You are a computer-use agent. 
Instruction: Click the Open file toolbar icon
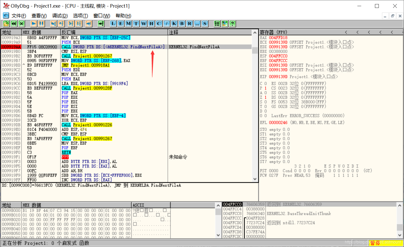coord(6,24)
